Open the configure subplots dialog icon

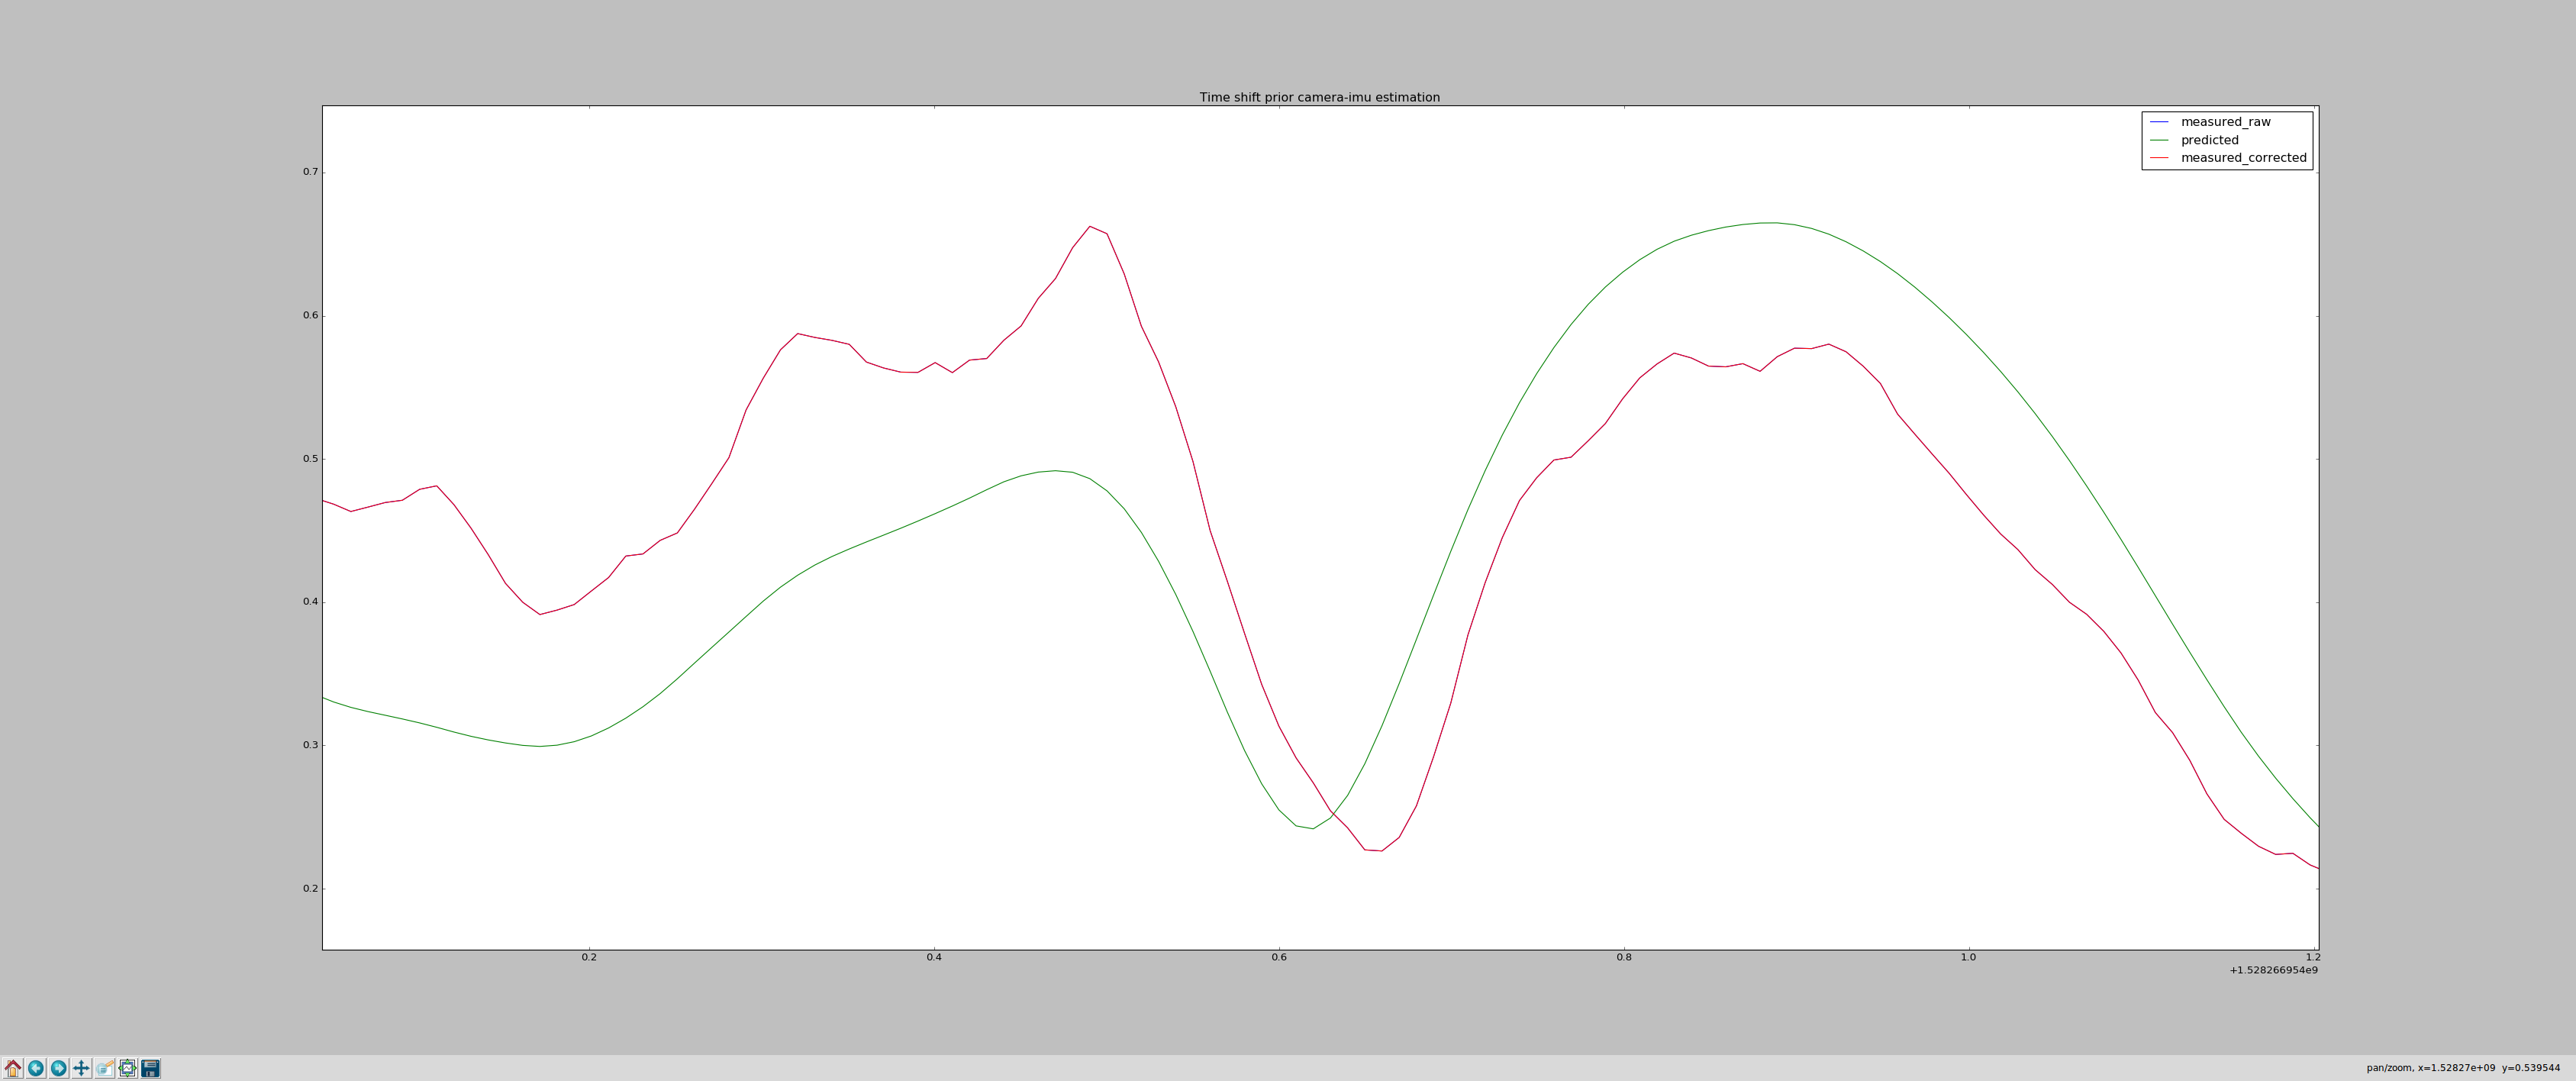(127, 1068)
